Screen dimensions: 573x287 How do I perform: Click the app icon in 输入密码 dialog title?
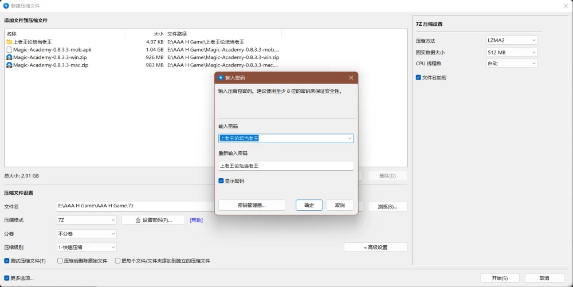221,78
